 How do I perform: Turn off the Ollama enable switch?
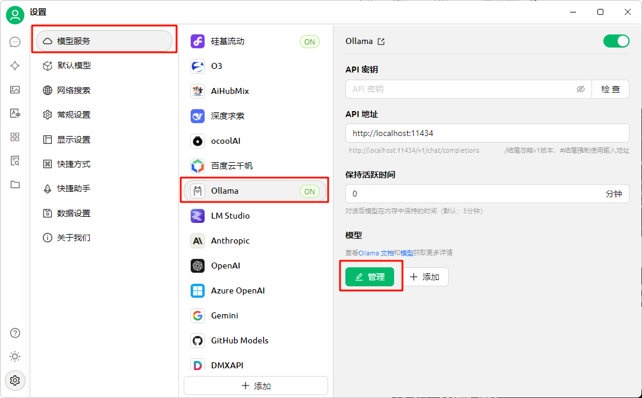(x=616, y=41)
